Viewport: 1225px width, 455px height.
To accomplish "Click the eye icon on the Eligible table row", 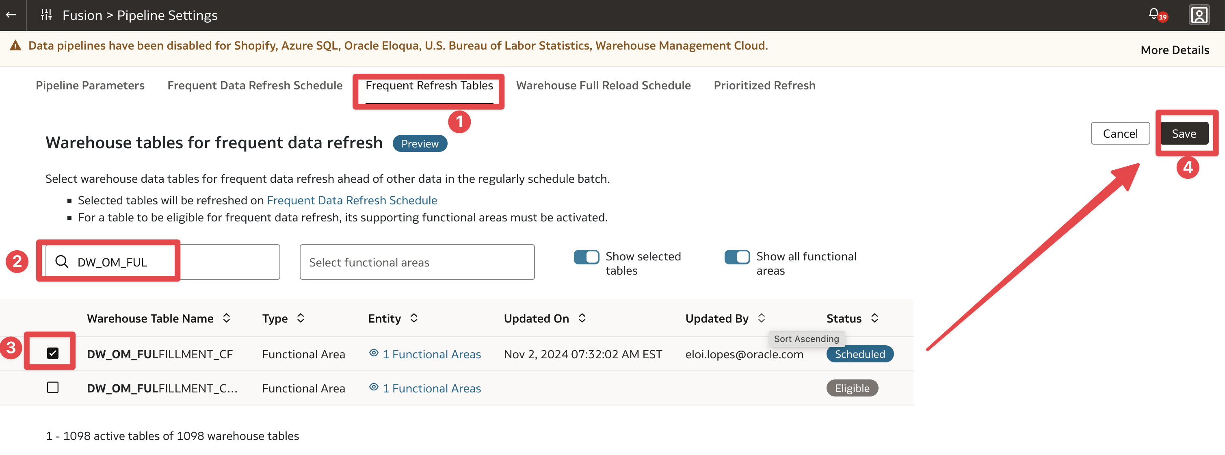I will click(374, 388).
